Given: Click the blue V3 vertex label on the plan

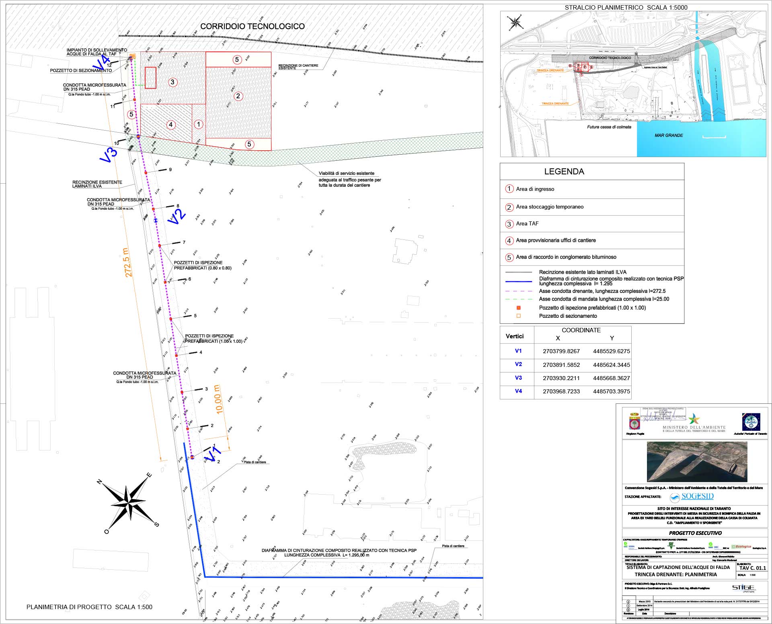Looking at the screenshot, I should pos(108,155).
